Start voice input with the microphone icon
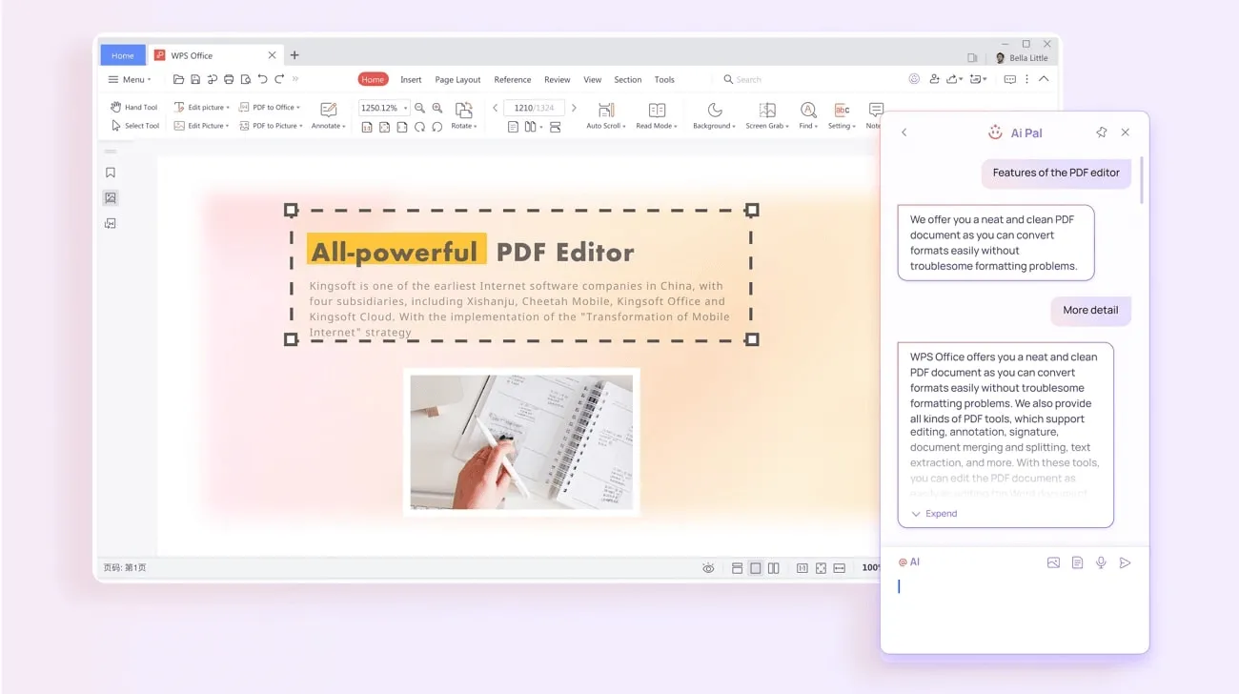1239x694 pixels. pyautogui.click(x=1101, y=562)
